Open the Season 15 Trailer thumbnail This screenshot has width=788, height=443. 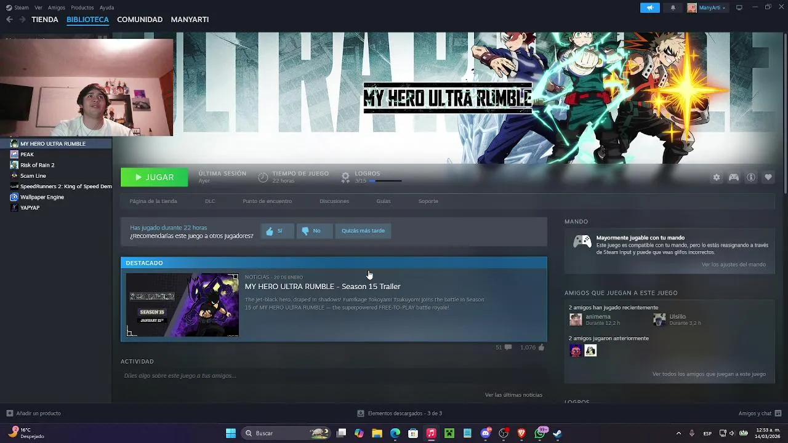point(182,305)
